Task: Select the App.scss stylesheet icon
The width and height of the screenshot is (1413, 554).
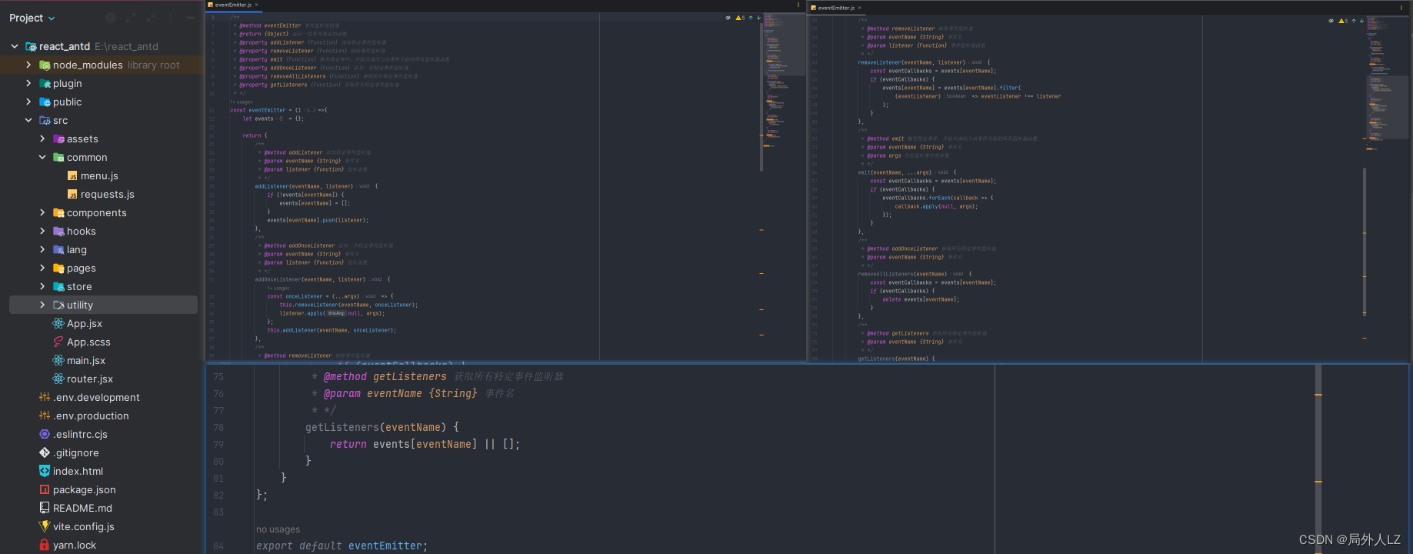Action: [x=58, y=342]
